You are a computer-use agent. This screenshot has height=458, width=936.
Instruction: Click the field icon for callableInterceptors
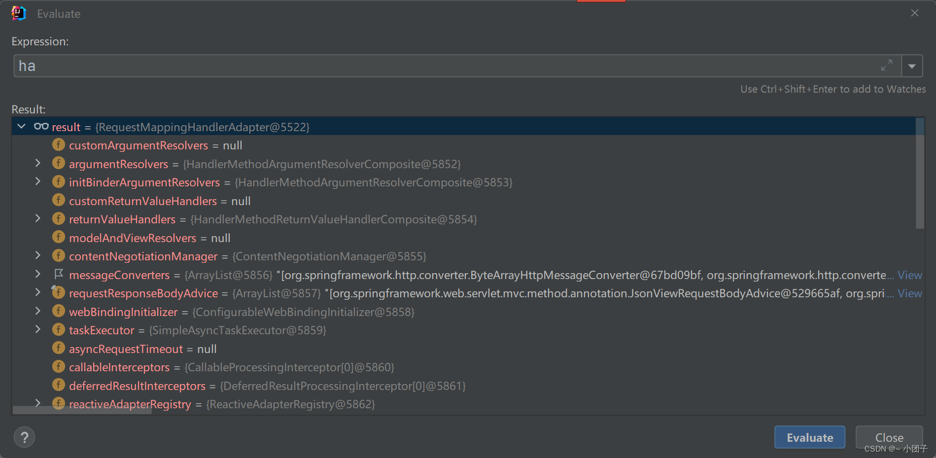[x=59, y=367]
